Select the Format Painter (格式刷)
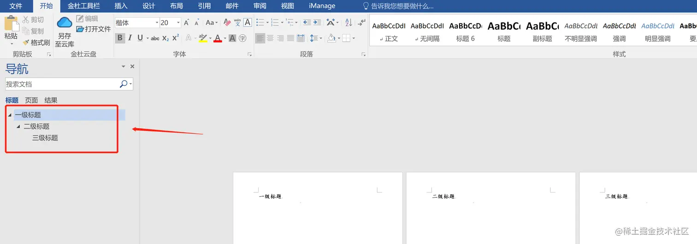Viewport: 697px width, 244px height. tap(36, 42)
